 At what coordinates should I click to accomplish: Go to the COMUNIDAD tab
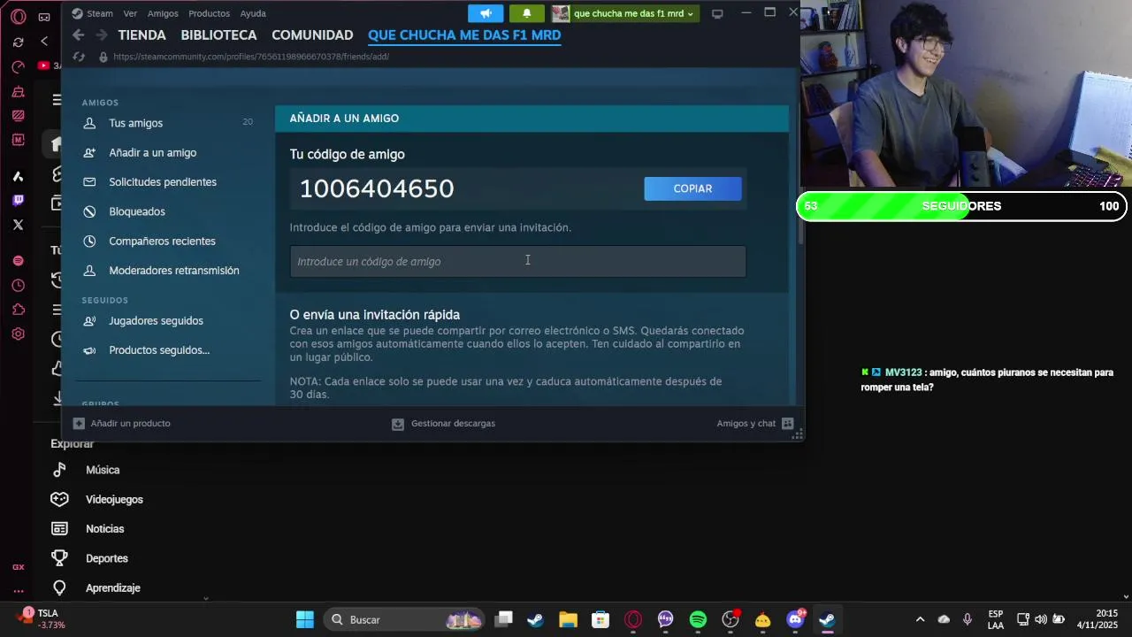tap(312, 35)
